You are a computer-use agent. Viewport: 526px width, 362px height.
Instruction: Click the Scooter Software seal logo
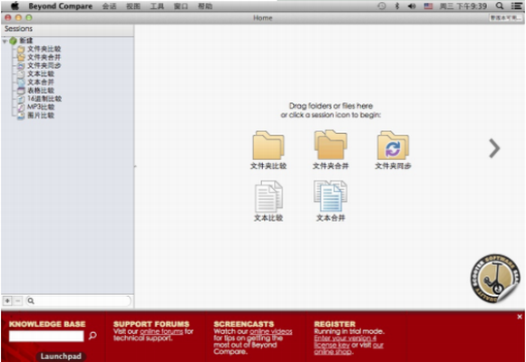[x=495, y=279]
